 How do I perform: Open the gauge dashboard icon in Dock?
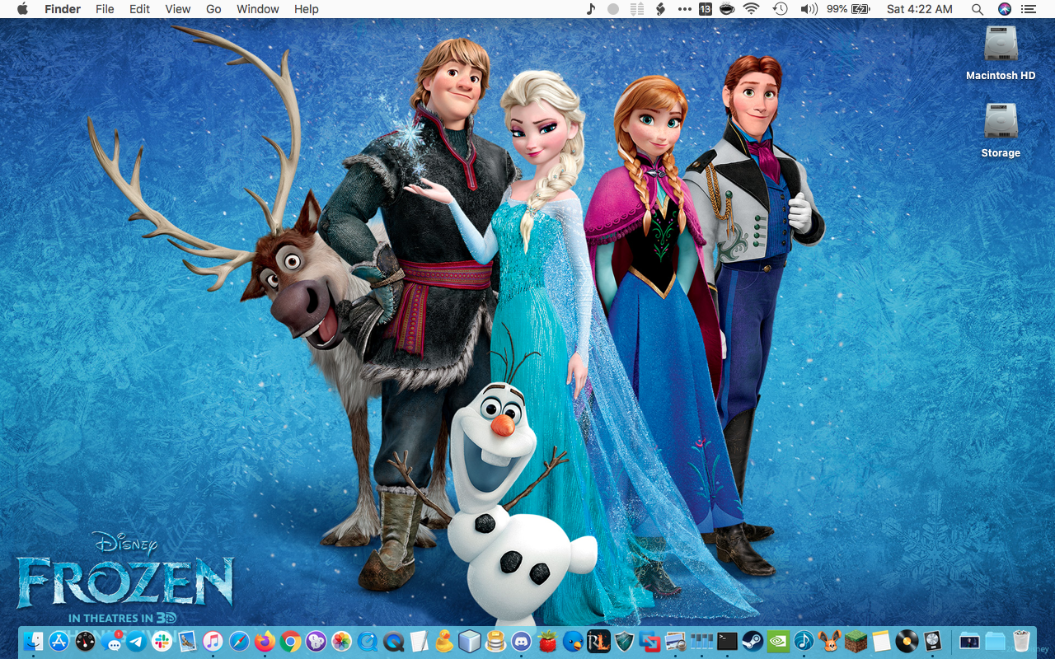coord(85,641)
